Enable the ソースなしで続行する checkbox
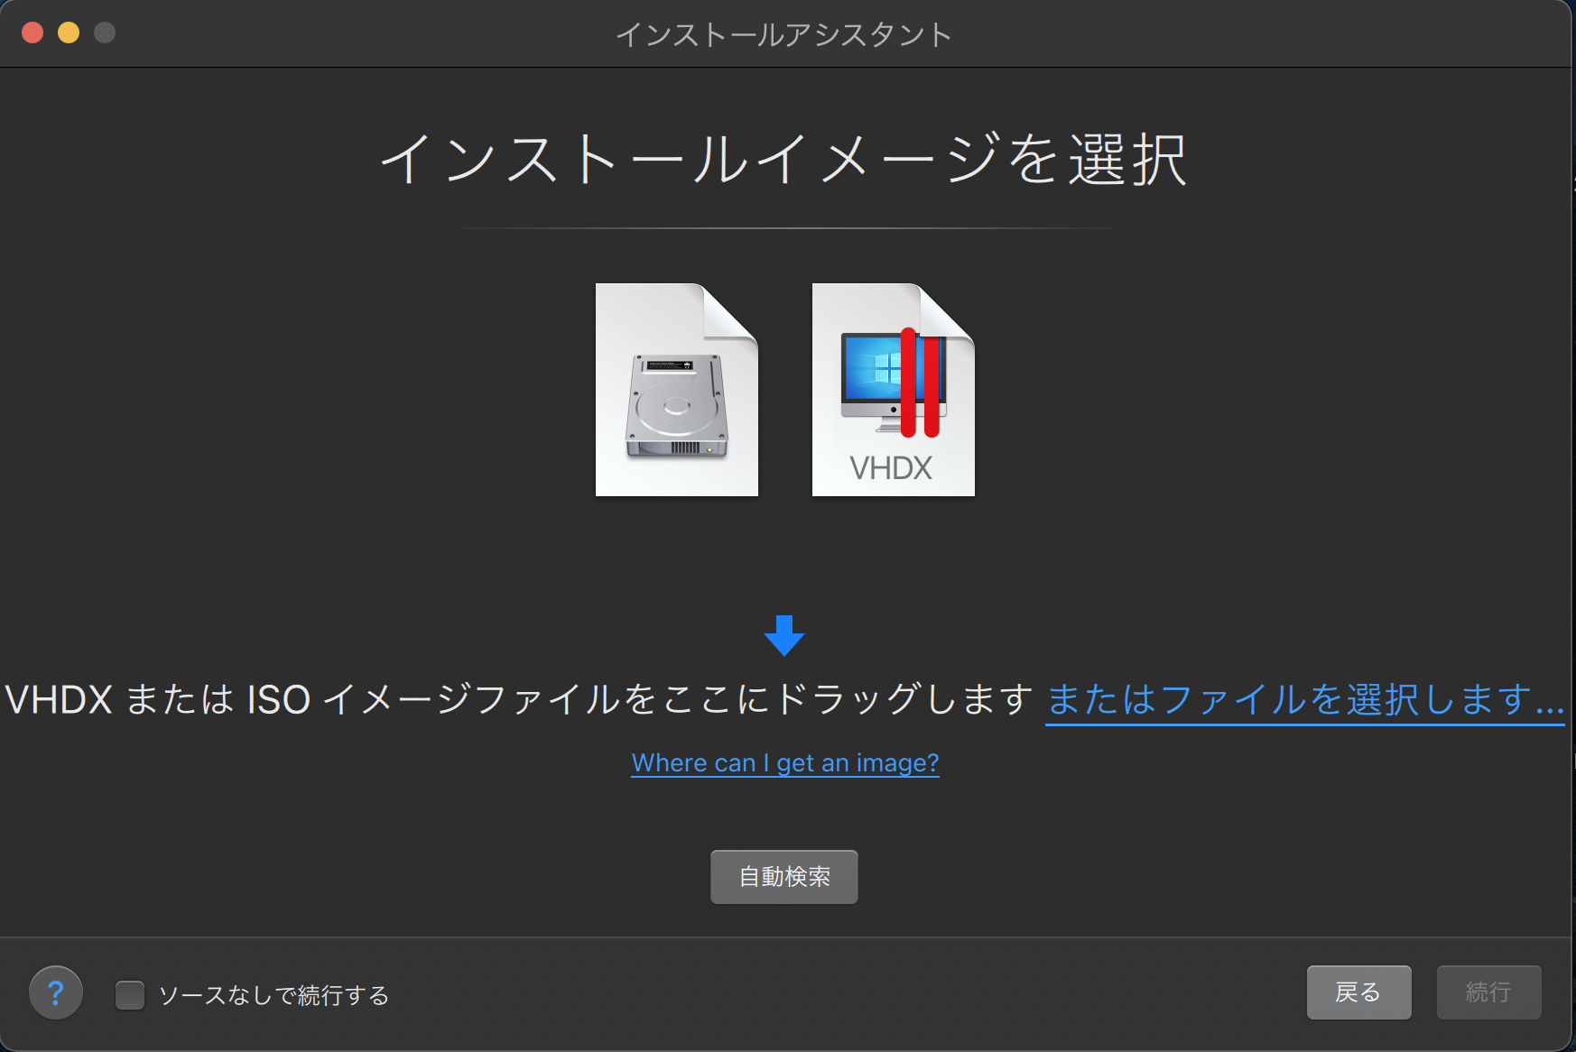Viewport: 1576px width, 1052px height. [x=130, y=995]
